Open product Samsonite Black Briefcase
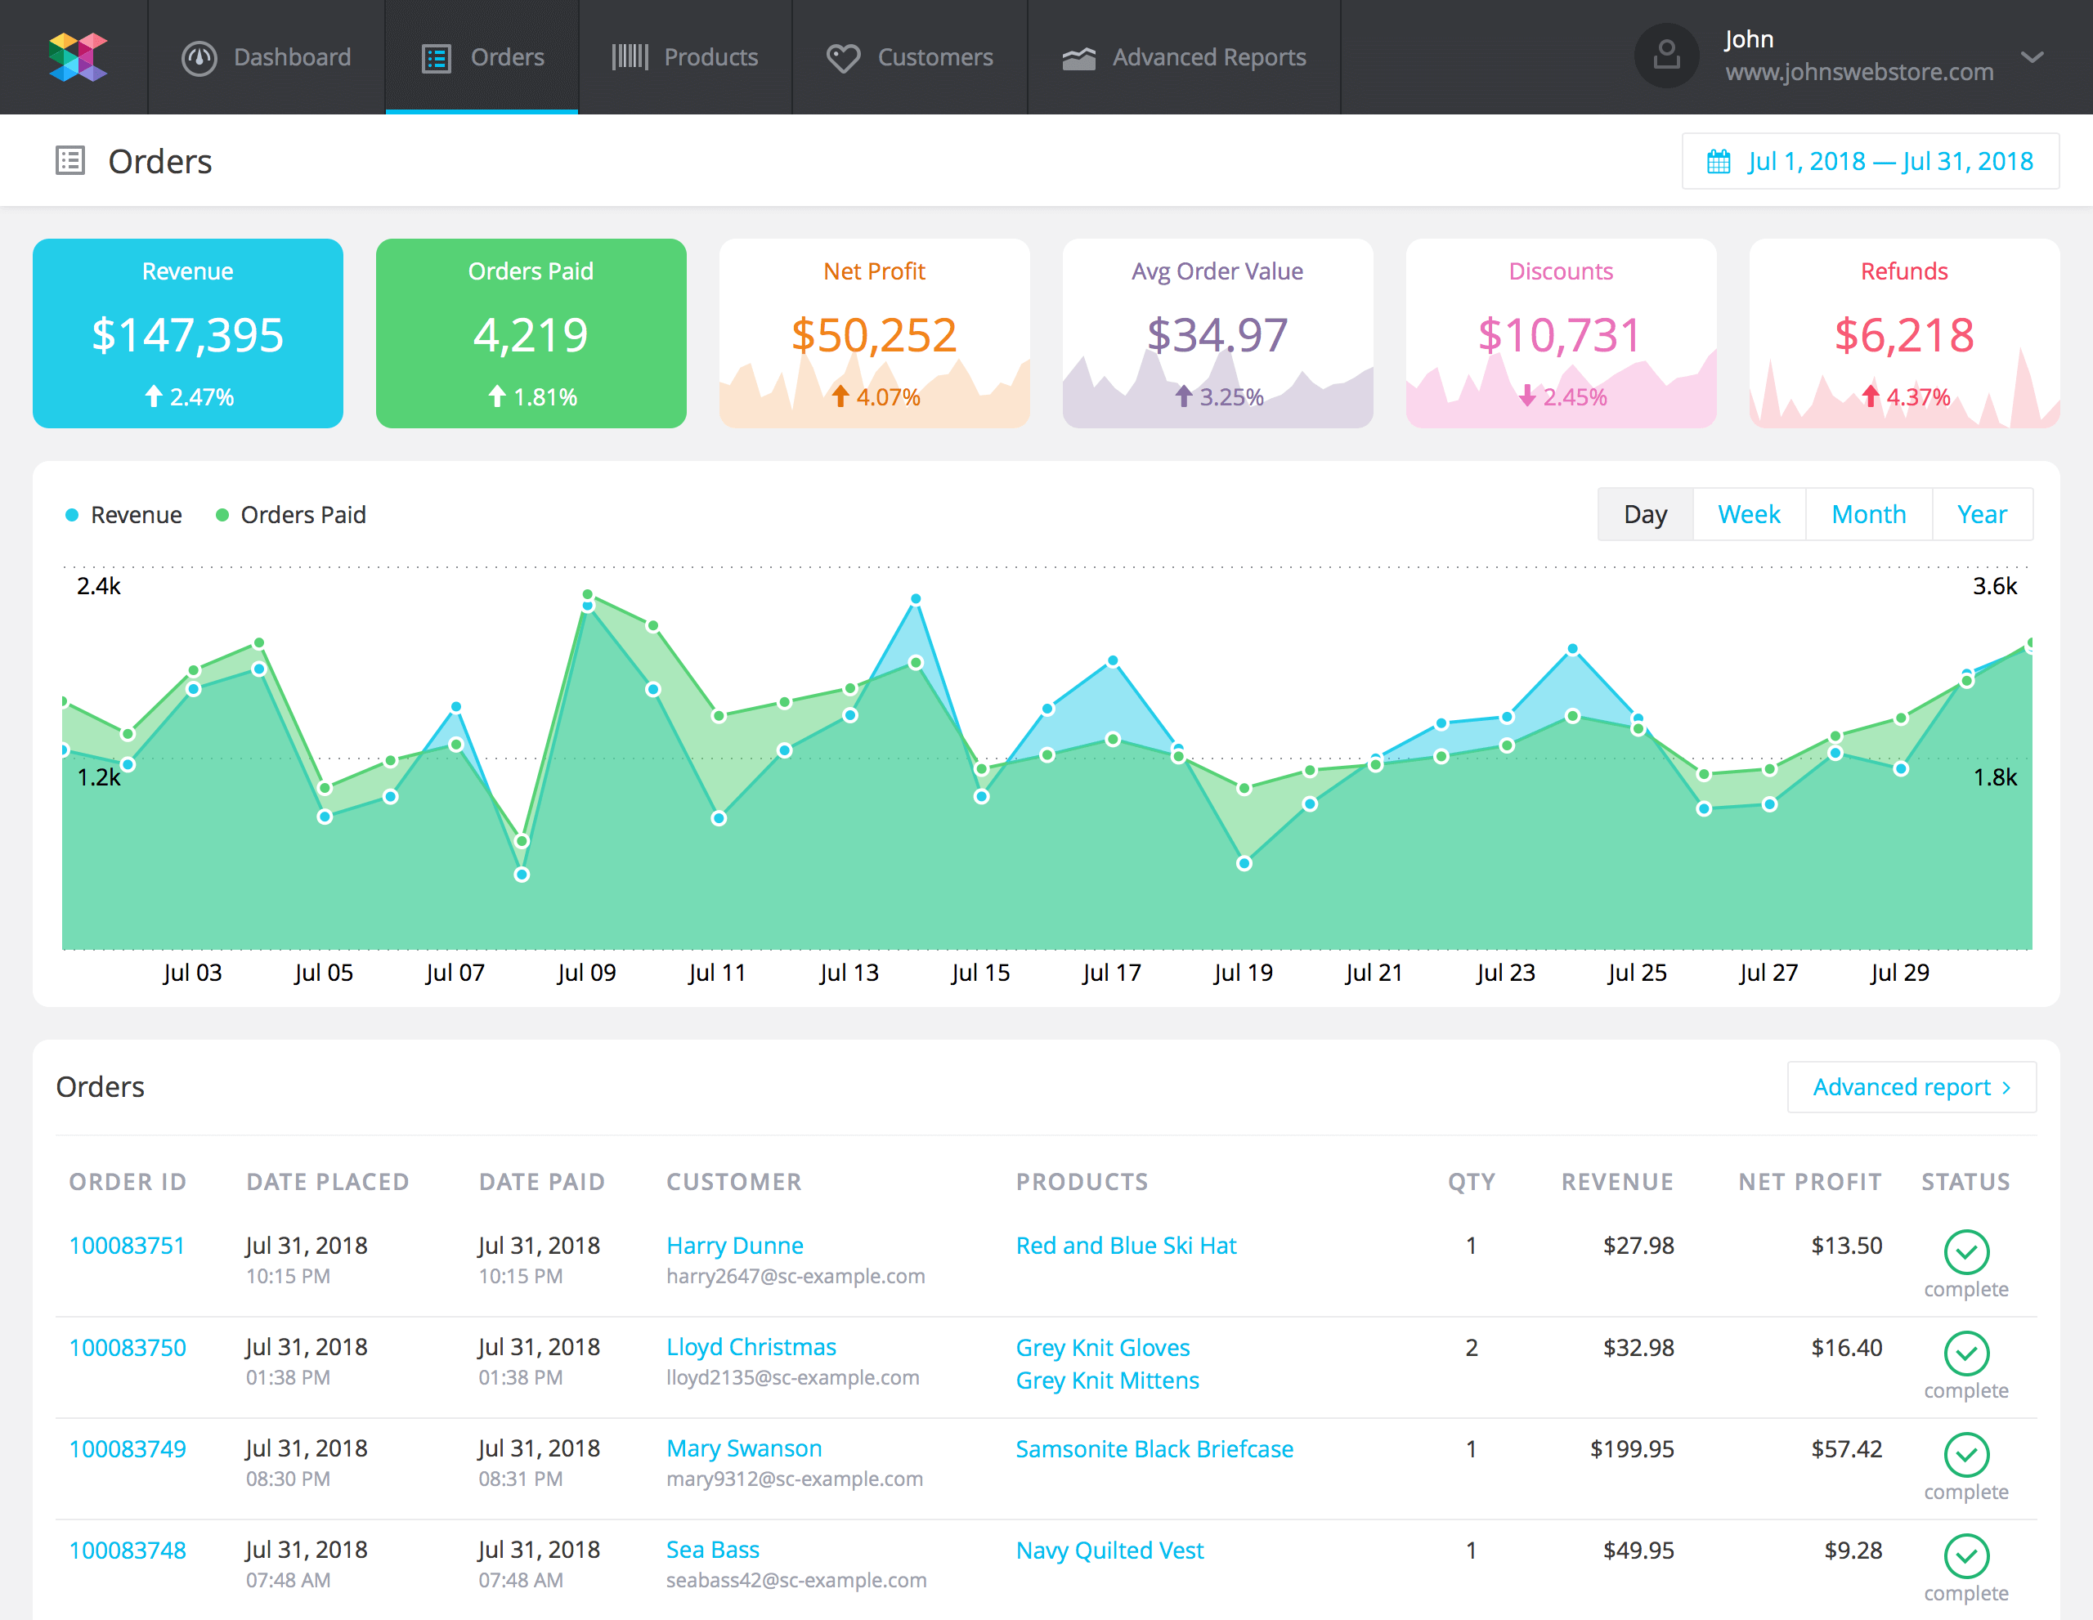The height and width of the screenshot is (1620, 2093). point(1154,1448)
